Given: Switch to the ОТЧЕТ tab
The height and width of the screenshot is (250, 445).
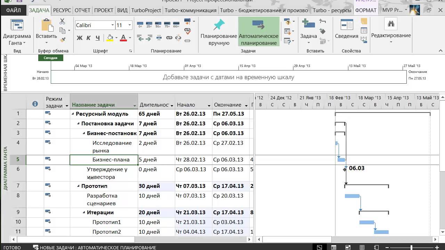Looking at the screenshot, I should pos(82,10).
